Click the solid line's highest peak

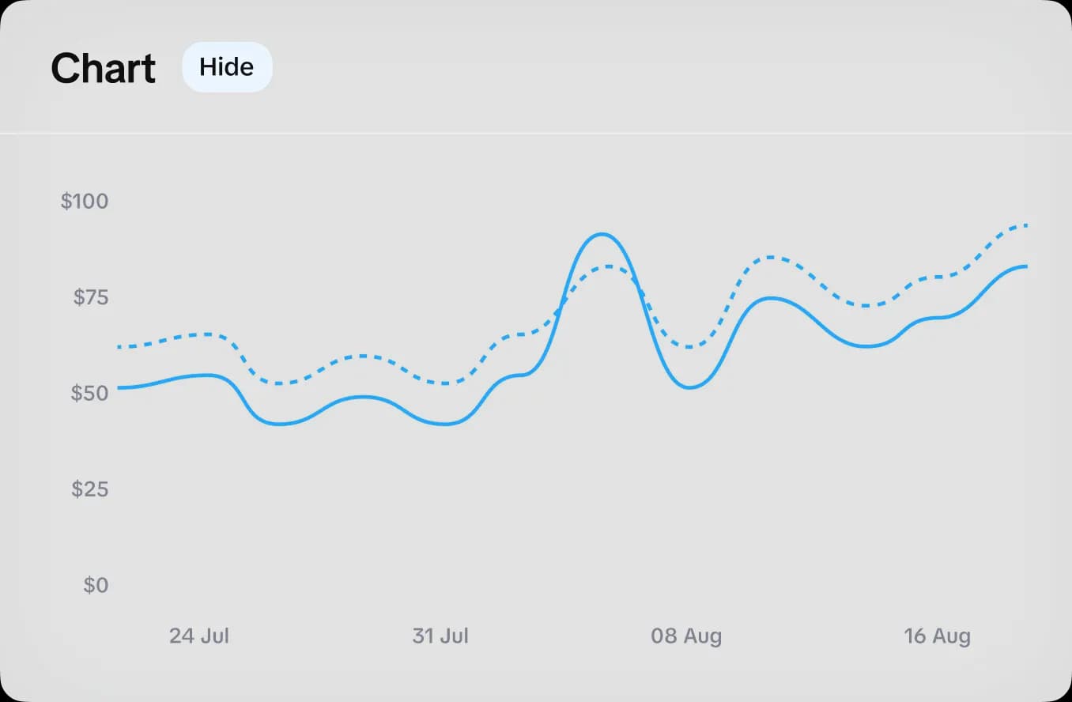tap(602, 234)
